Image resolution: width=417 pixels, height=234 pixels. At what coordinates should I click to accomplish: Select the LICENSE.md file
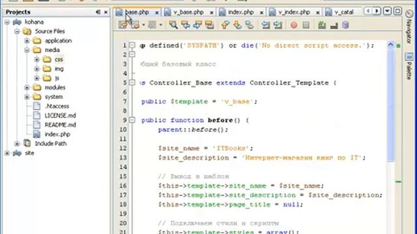(60, 116)
